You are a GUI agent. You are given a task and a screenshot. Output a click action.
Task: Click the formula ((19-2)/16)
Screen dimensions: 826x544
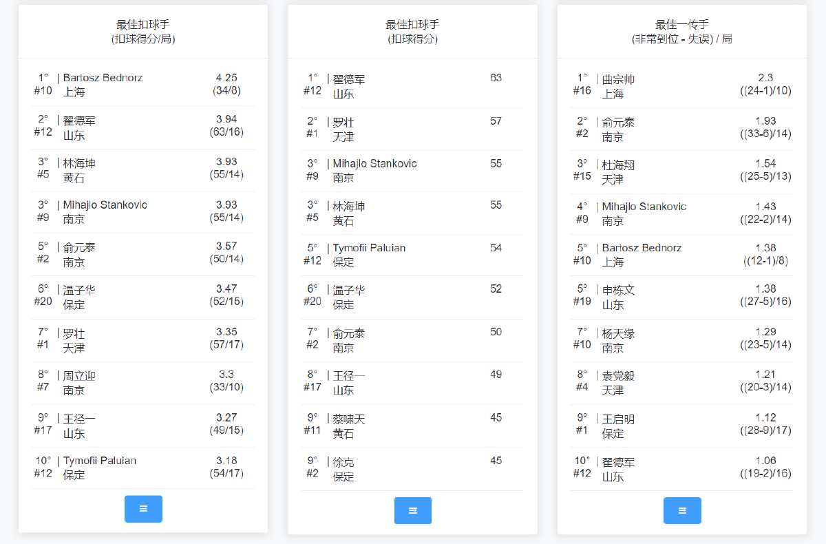(x=765, y=473)
